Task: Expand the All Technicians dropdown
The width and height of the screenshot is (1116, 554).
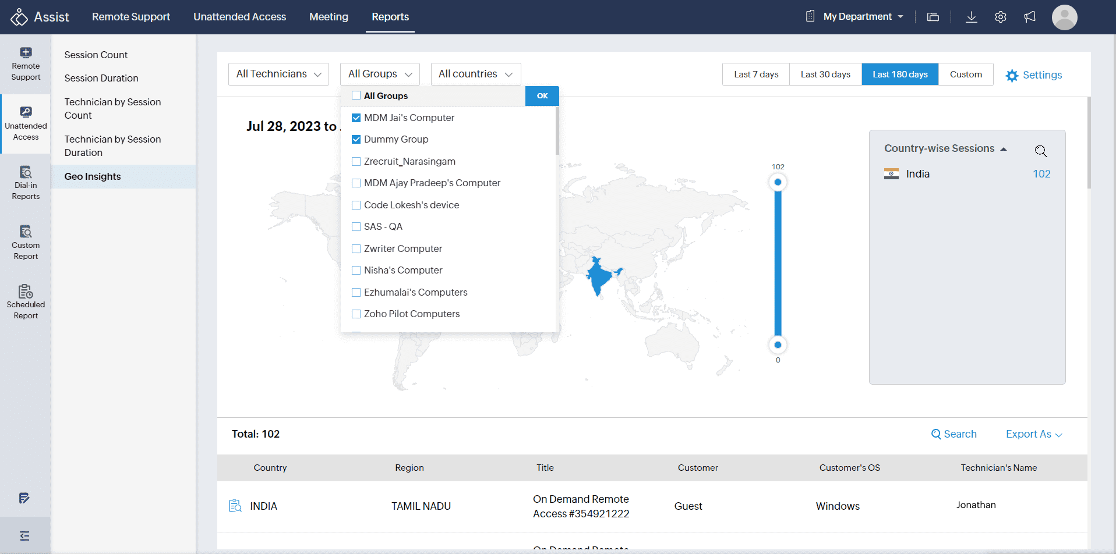Action: pos(278,74)
